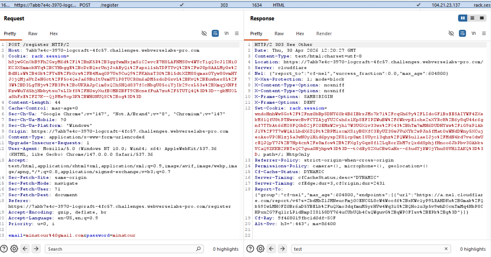
Task: Click the 'POST /register HTTP/2' request line
Action: [39, 45]
